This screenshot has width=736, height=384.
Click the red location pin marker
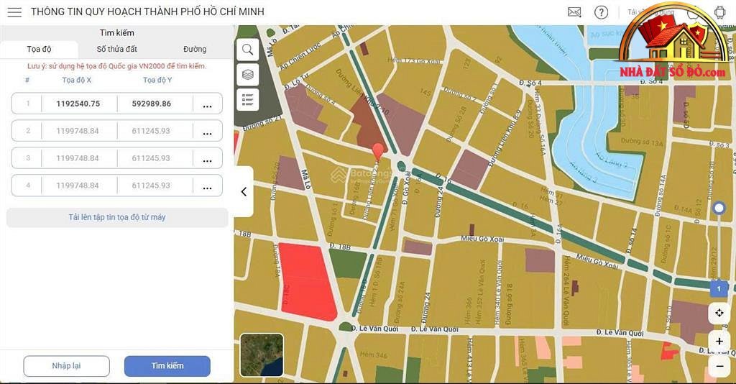pos(377,152)
